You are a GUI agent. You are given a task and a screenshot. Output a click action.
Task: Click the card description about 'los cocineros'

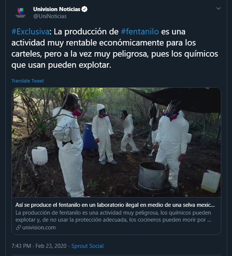pyautogui.click(x=113, y=216)
